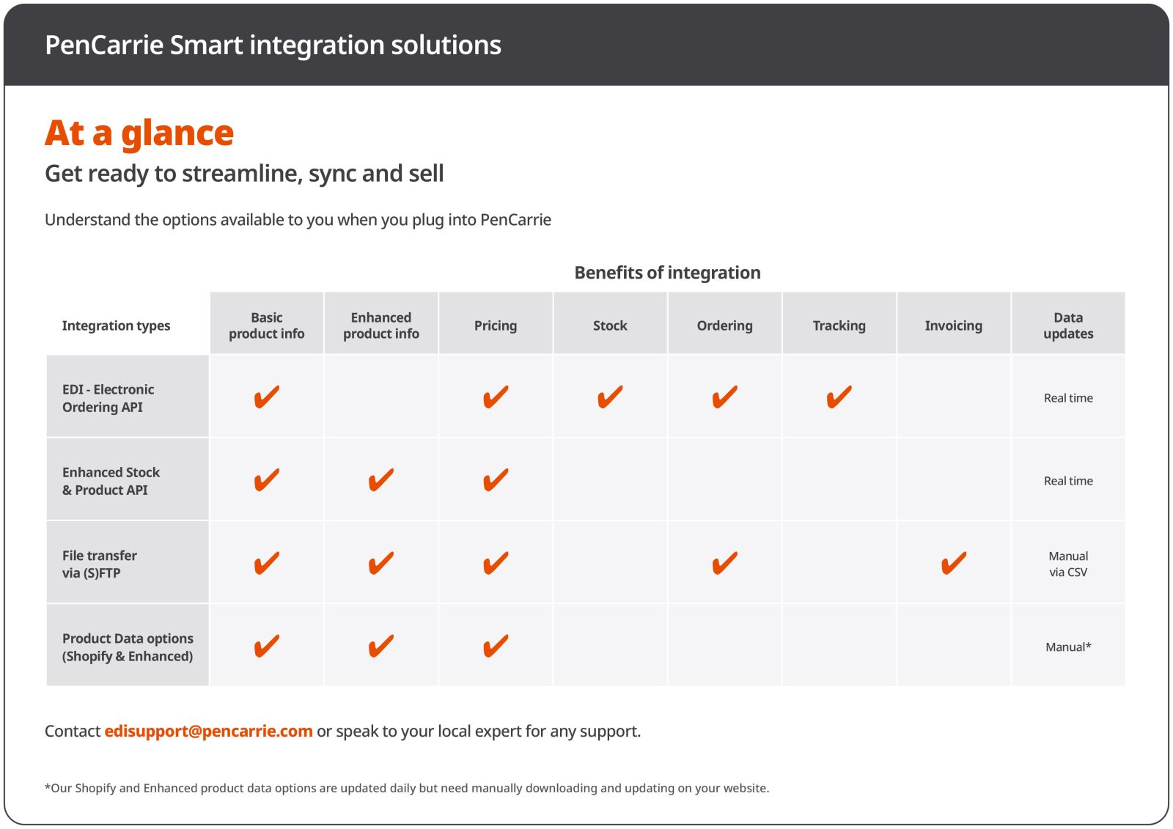This screenshot has width=1173, height=829.
Task: Click File transfer row Ordering checkmark
Action: [x=725, y=564]
